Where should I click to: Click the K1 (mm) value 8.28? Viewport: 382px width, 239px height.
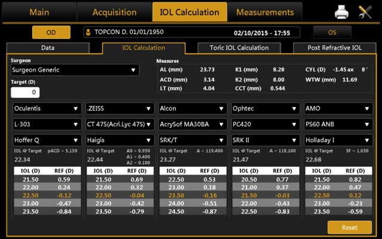click(x=279, y=69)
